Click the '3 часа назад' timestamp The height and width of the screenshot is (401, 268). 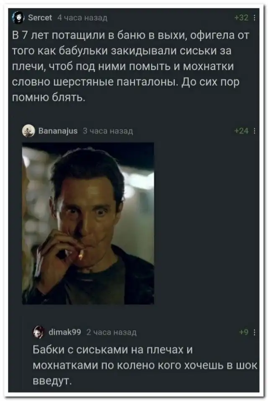pyautogui.click(x=108, y=131)
